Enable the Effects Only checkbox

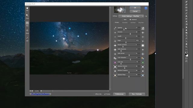point(94,94)
